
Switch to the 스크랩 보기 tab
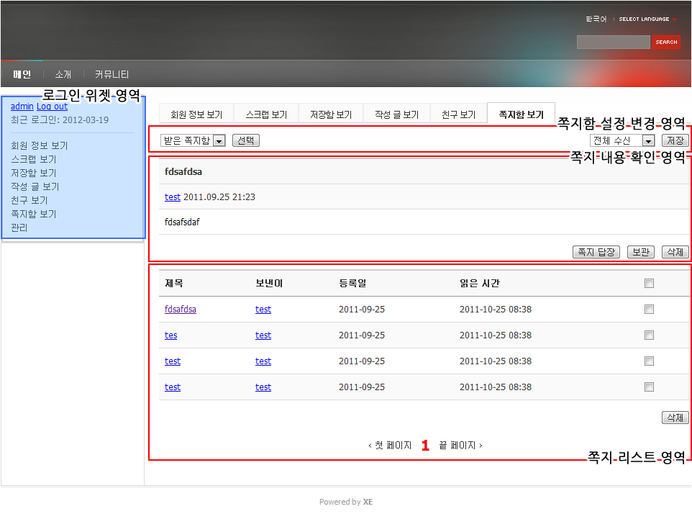pos(266,114)
